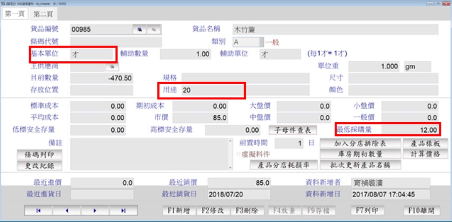This screenshot has width=452, height=222.
Task: Switch to the 第二頁 tab
Action: tap(44, 14)
